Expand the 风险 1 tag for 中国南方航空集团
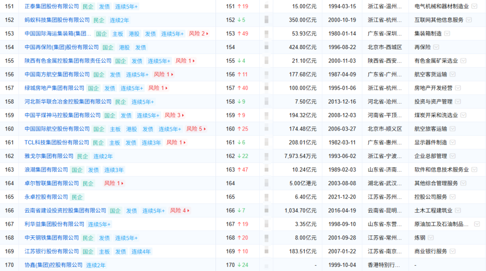 (163, 74)
